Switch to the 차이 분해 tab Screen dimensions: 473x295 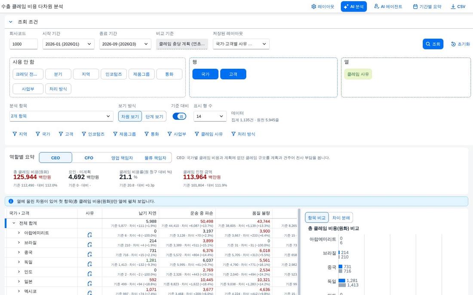341,218
